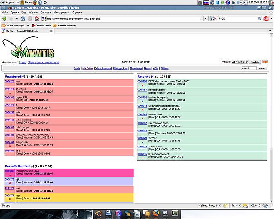
Task: Open the Правка menu
Action: pyautogui.click(x=15, y=12)
